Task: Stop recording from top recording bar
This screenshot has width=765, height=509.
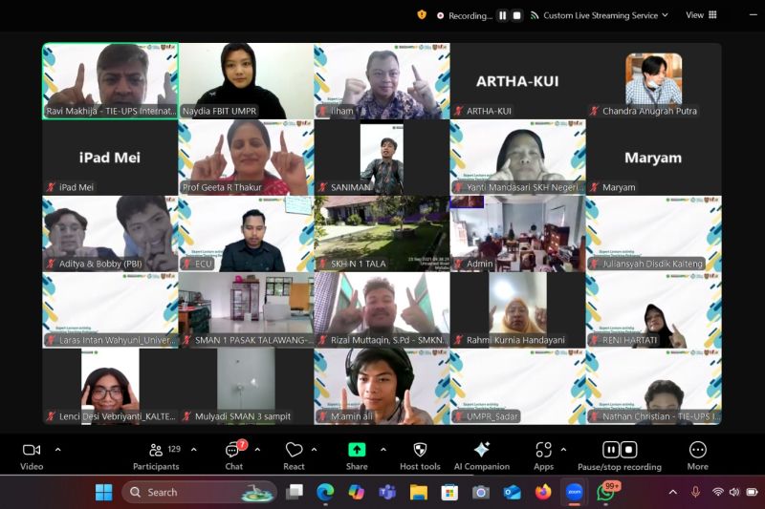Action: click(x=516, y=15)
